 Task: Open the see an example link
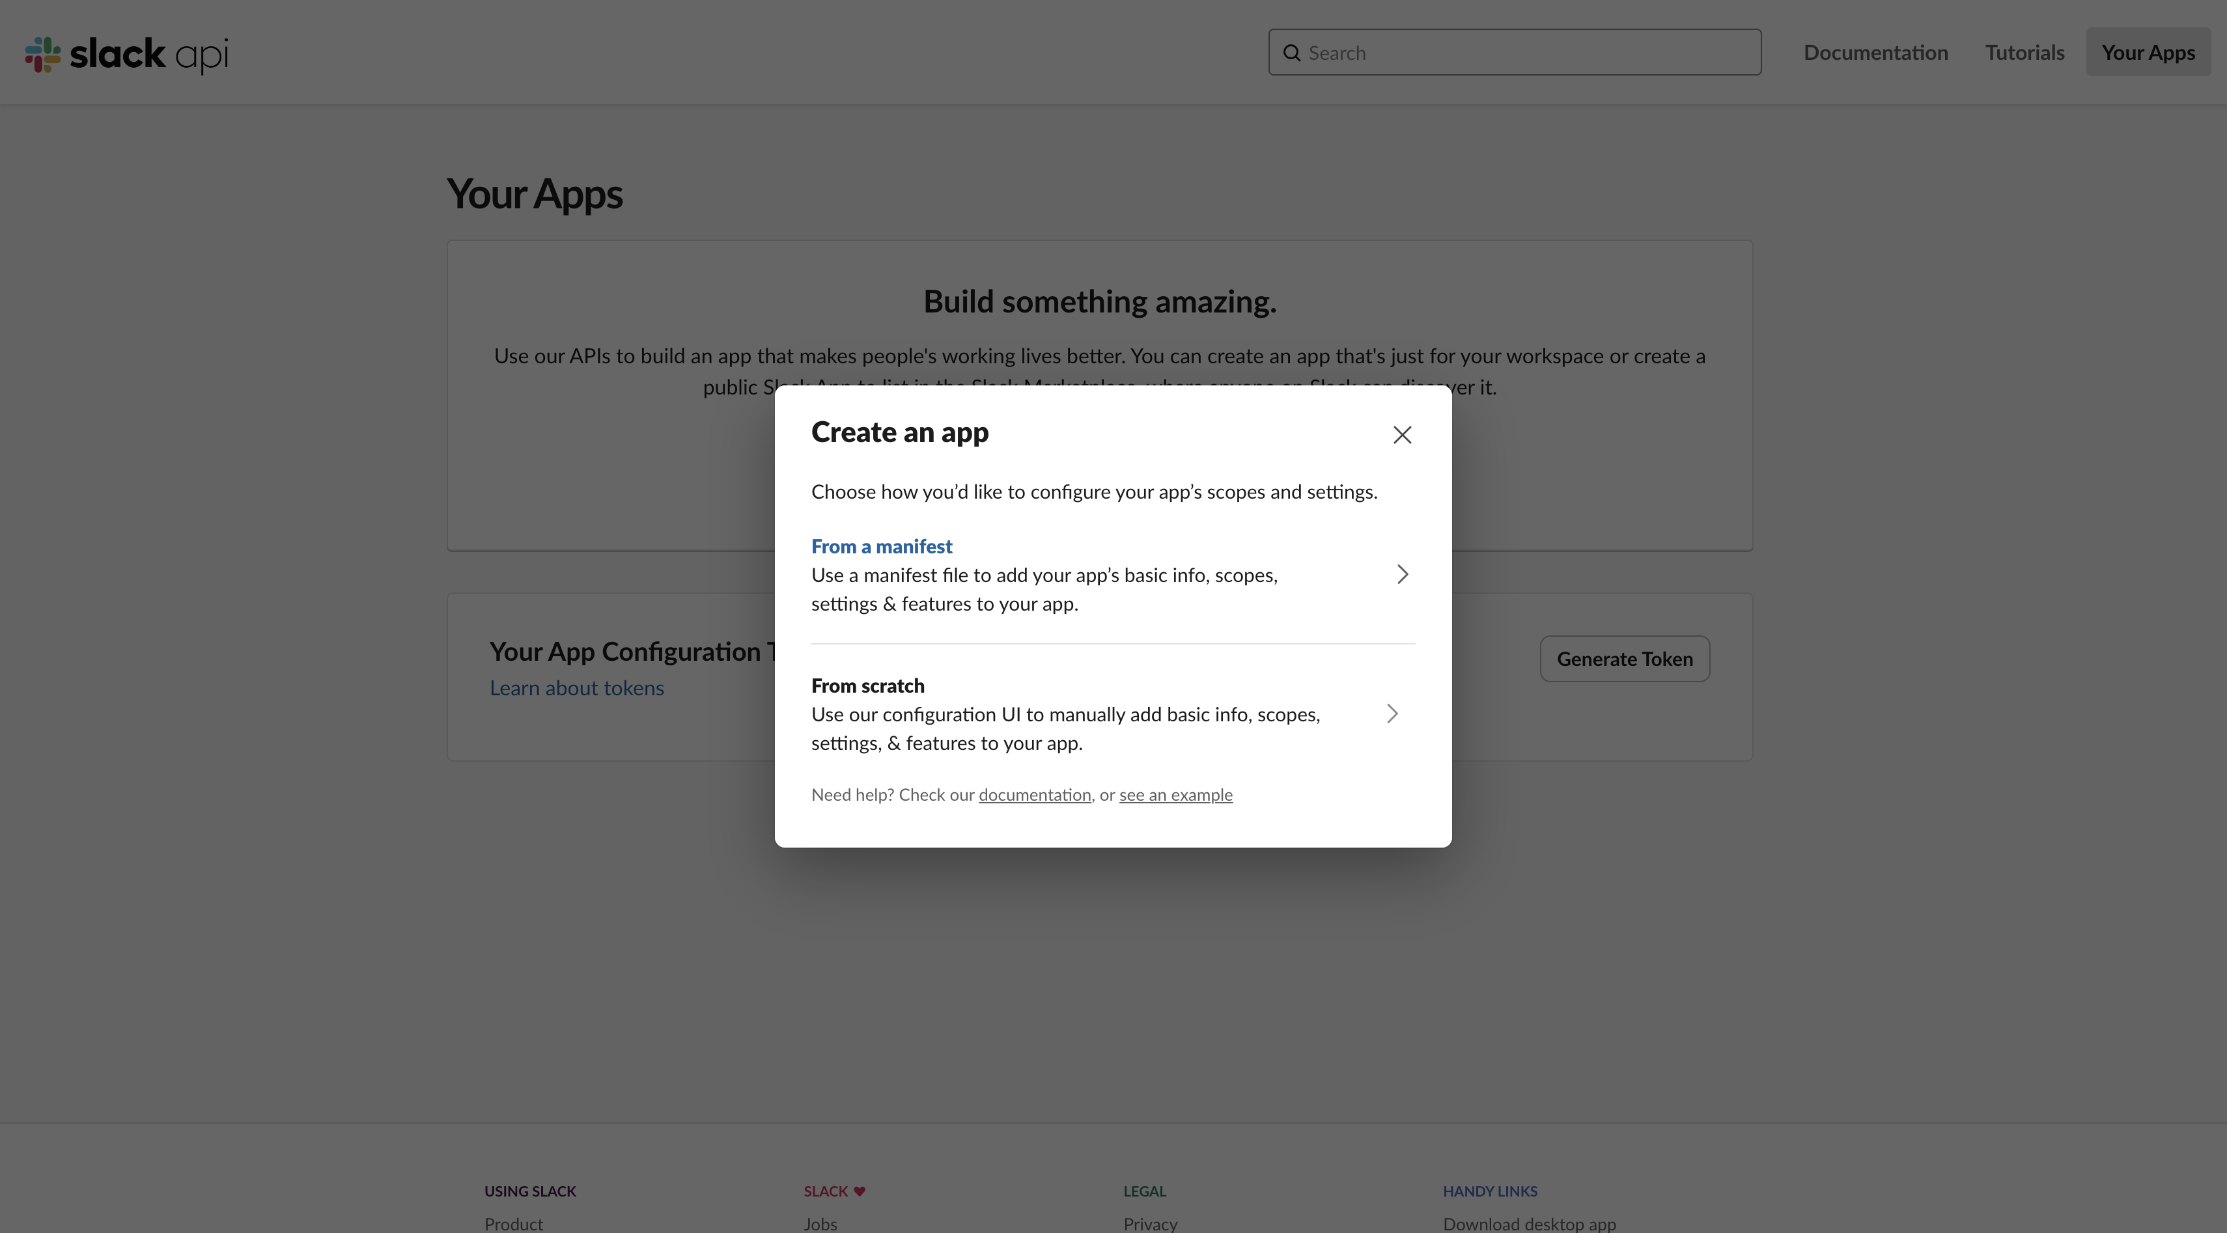coord(1176,795)
